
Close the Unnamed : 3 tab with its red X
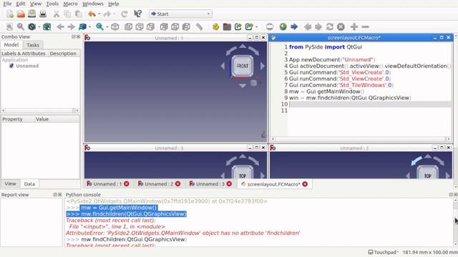229,184
